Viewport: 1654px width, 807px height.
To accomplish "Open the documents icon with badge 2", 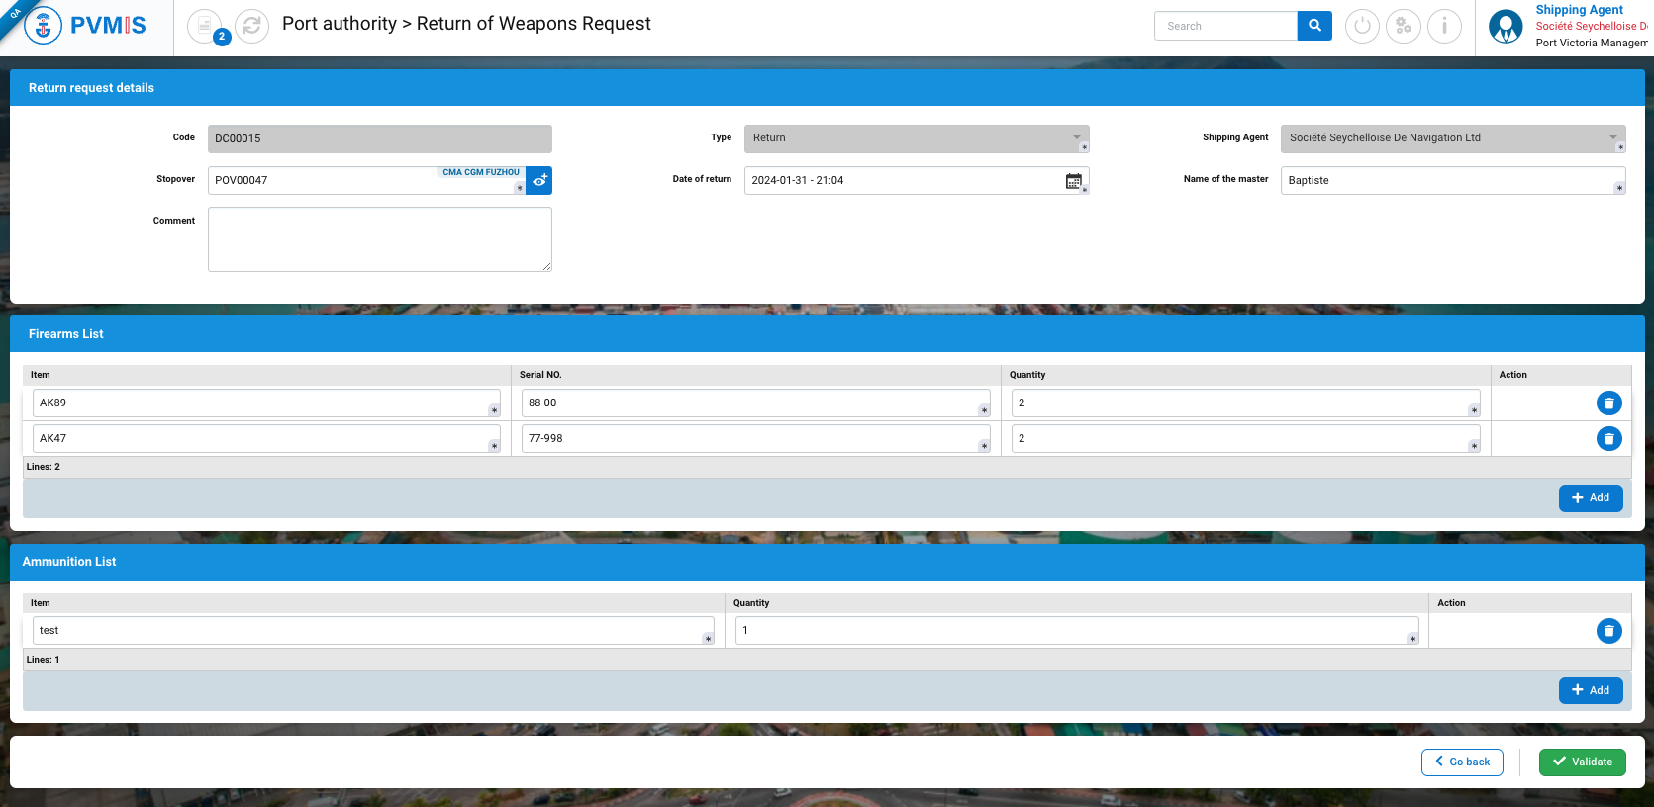I will (205, 26).
